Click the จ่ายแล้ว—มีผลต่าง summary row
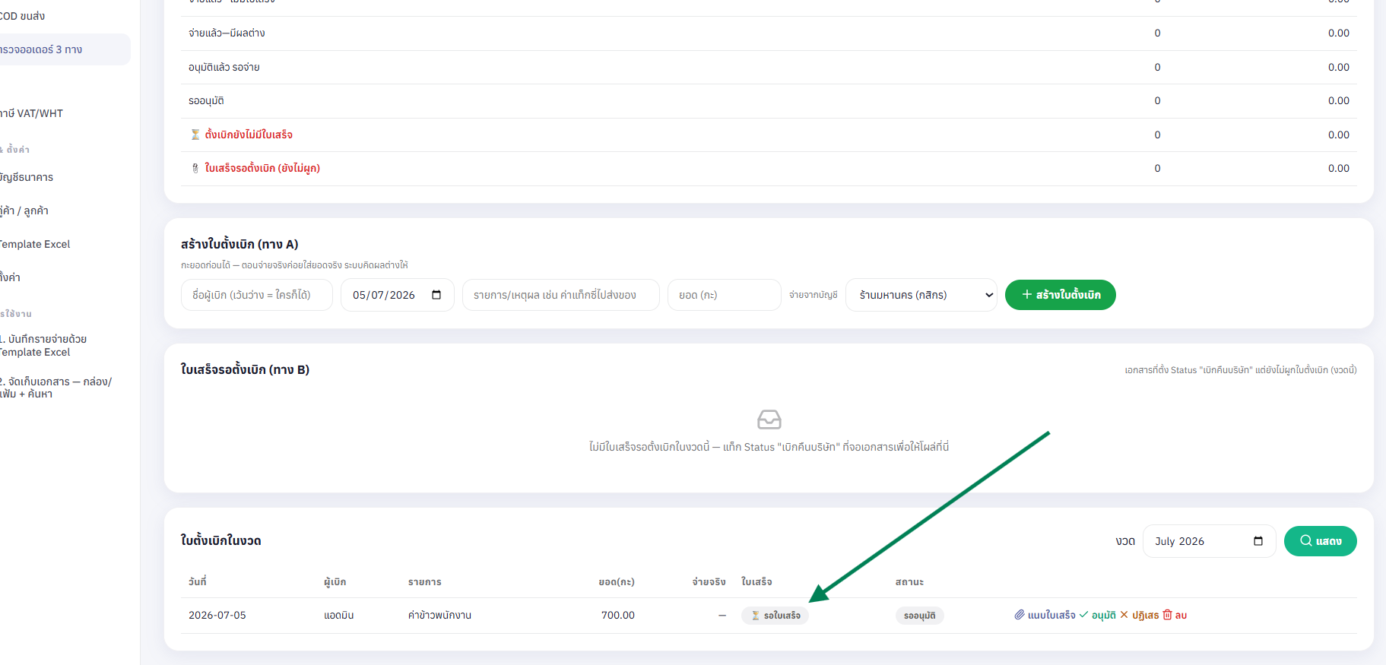Viewport: 1386px width, 665px height. [x=769, y=33]
